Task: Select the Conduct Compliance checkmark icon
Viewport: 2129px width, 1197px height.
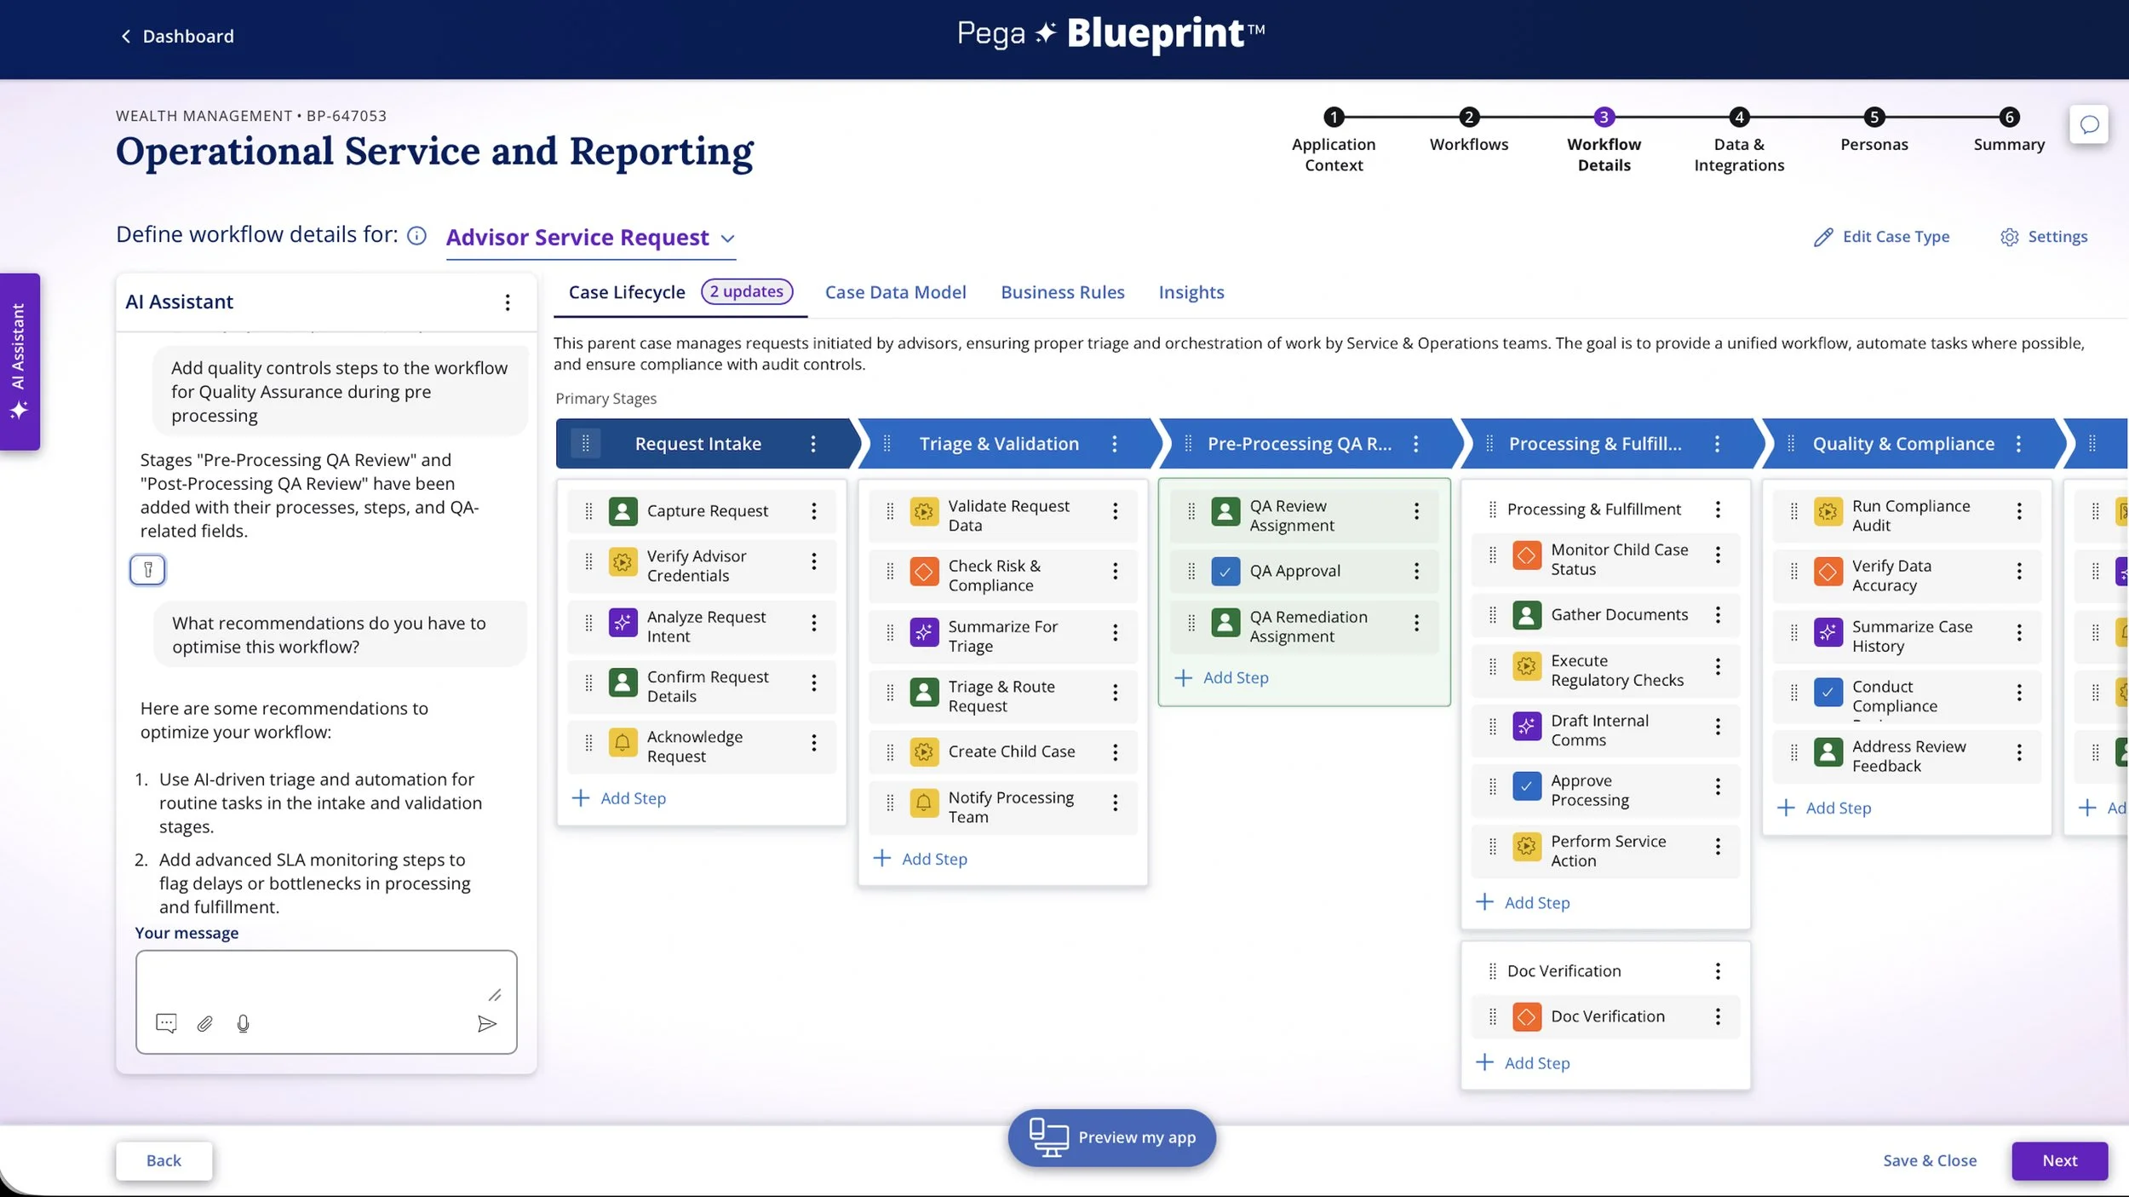Action: (x=1828, y=693)
